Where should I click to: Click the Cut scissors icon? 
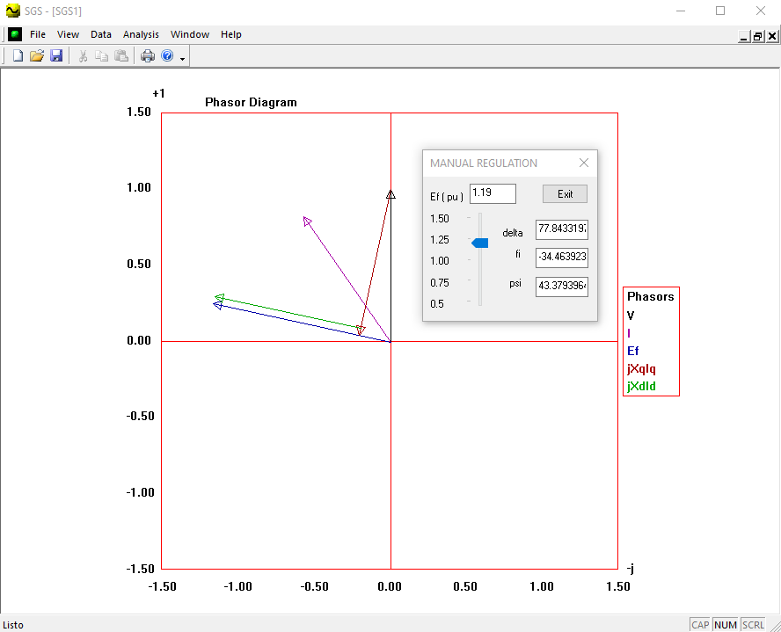[83, 55]
